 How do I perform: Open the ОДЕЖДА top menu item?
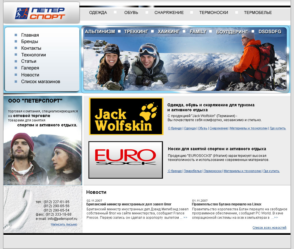98,12
